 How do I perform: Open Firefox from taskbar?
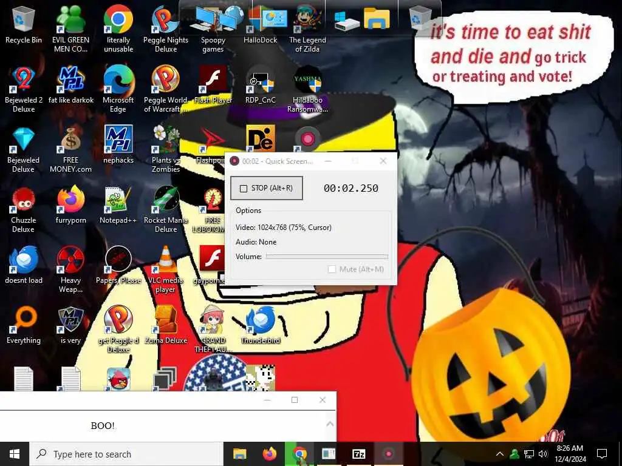pyautogui.click(x=270, y=454)
